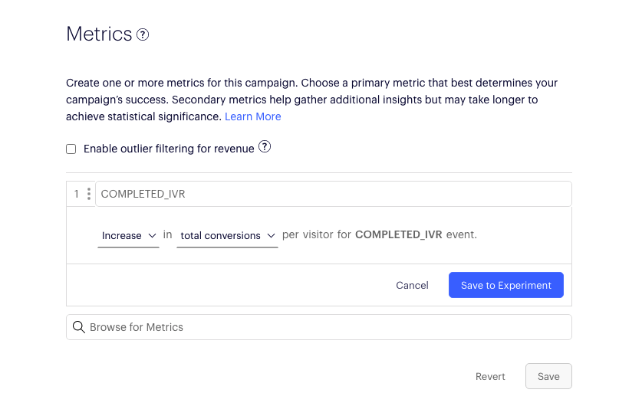Follow the Learn More link

coord(252,116)
